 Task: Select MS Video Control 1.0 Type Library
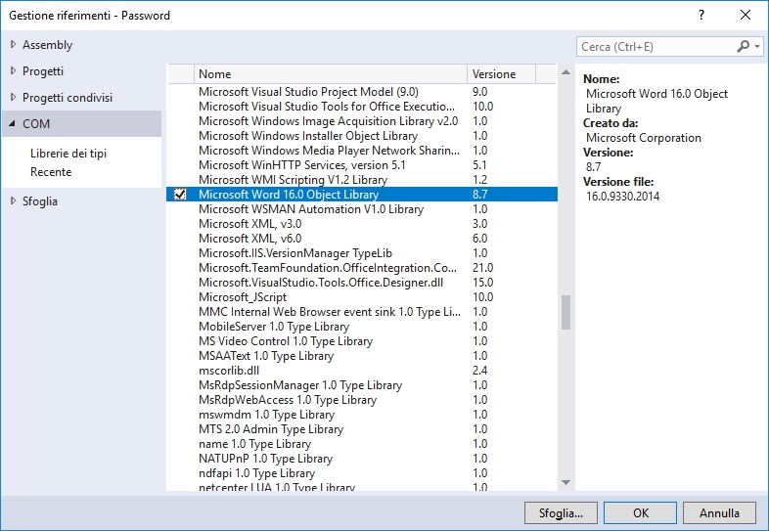pyautogui.click(x=361, y=341)
